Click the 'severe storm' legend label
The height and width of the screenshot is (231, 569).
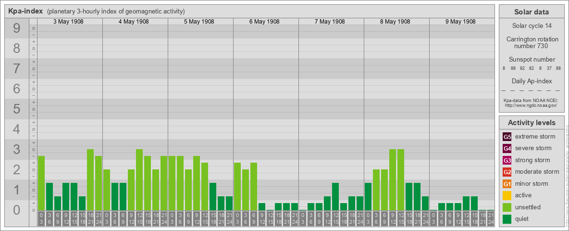pyautogui.click(x=533, y=148)
